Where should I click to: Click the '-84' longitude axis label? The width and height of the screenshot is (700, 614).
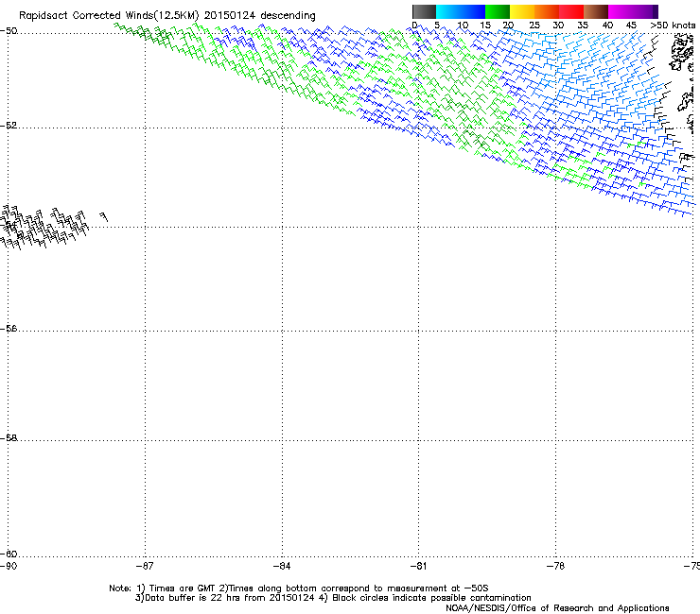tap(282, 566)
